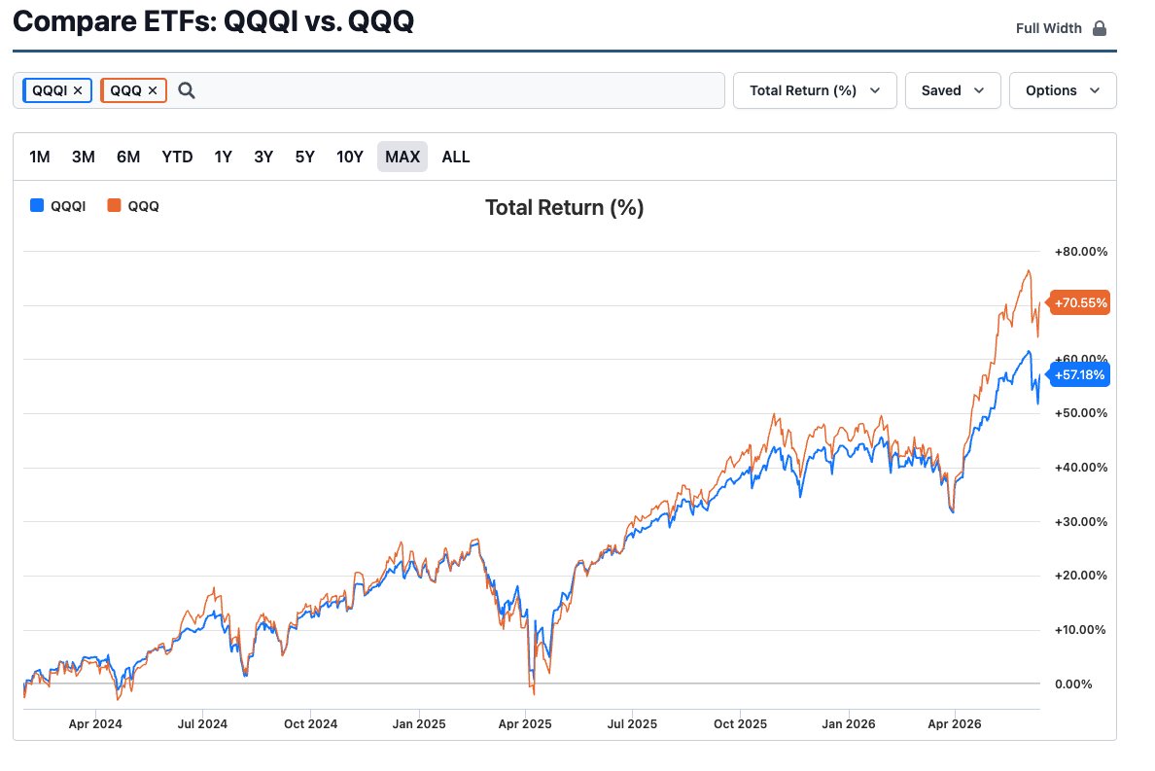The height and width of the screenshot is (771, 1155).
Task: Click the +80.00% axis label
Action: click(1080, 251)
